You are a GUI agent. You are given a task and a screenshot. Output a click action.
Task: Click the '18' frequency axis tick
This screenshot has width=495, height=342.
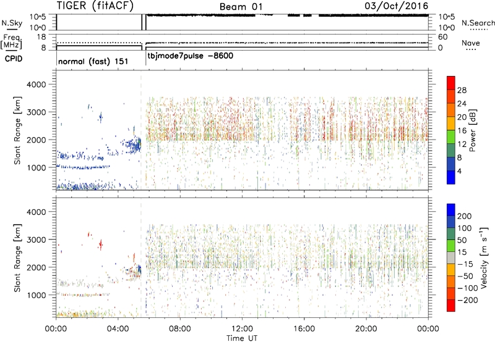pos(41,37)
